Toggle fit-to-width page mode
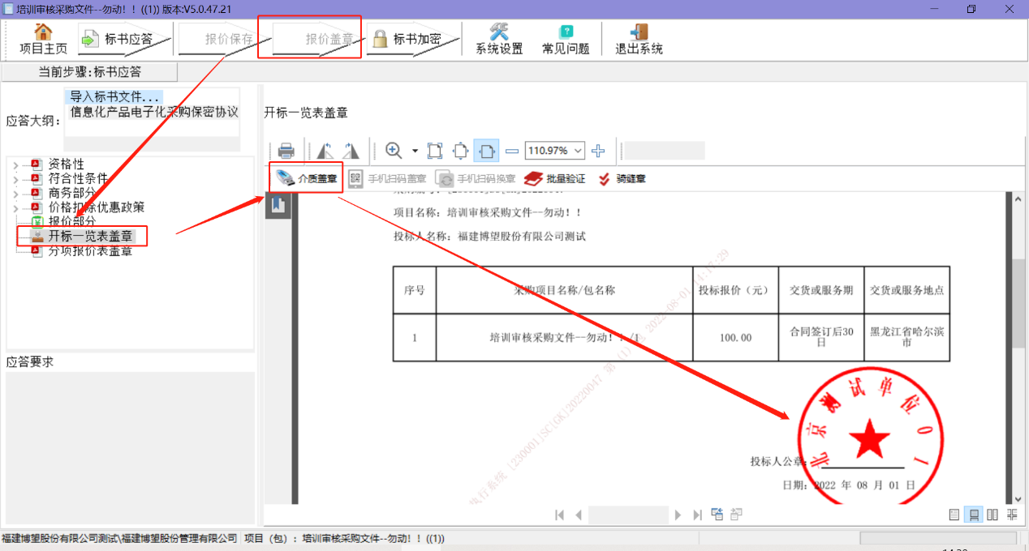 click(x=486, y=151)
